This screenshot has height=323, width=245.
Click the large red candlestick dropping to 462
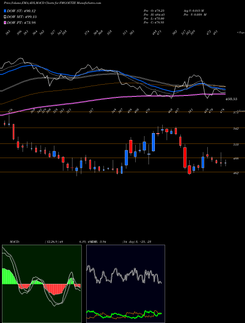click(185, 158)
